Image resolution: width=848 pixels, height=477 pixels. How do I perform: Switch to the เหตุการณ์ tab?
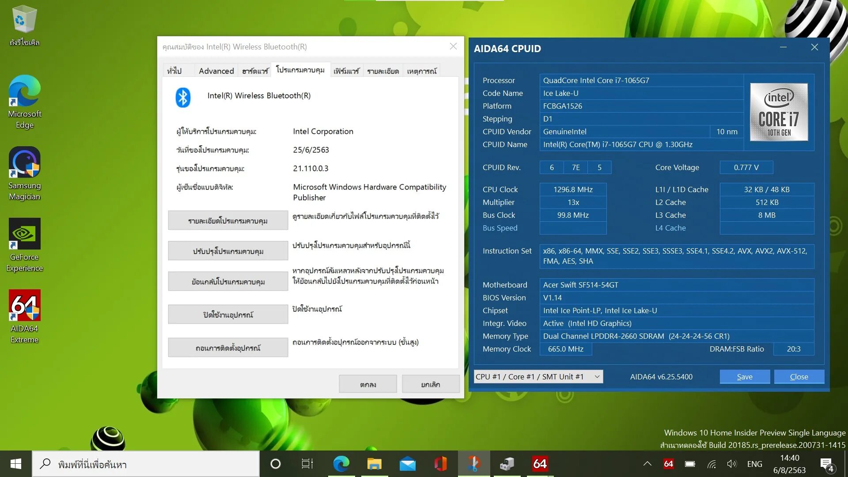tap(422, 71)
